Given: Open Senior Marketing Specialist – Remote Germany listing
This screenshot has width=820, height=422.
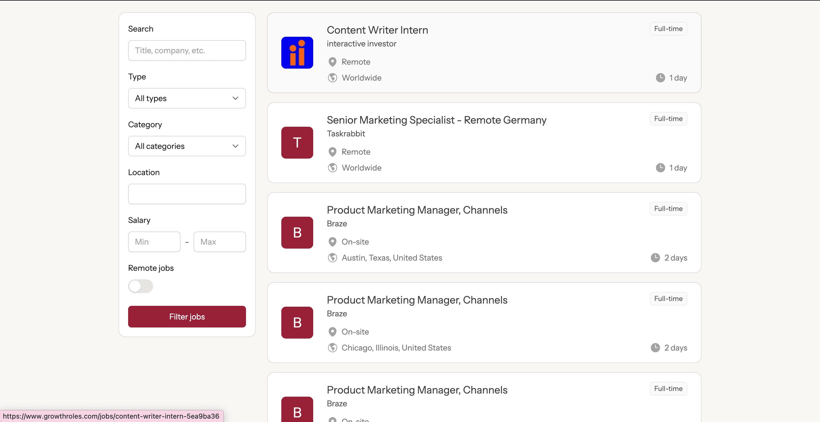Looking at the screenshot, I should pyautogui.click(x=436, y=120).
